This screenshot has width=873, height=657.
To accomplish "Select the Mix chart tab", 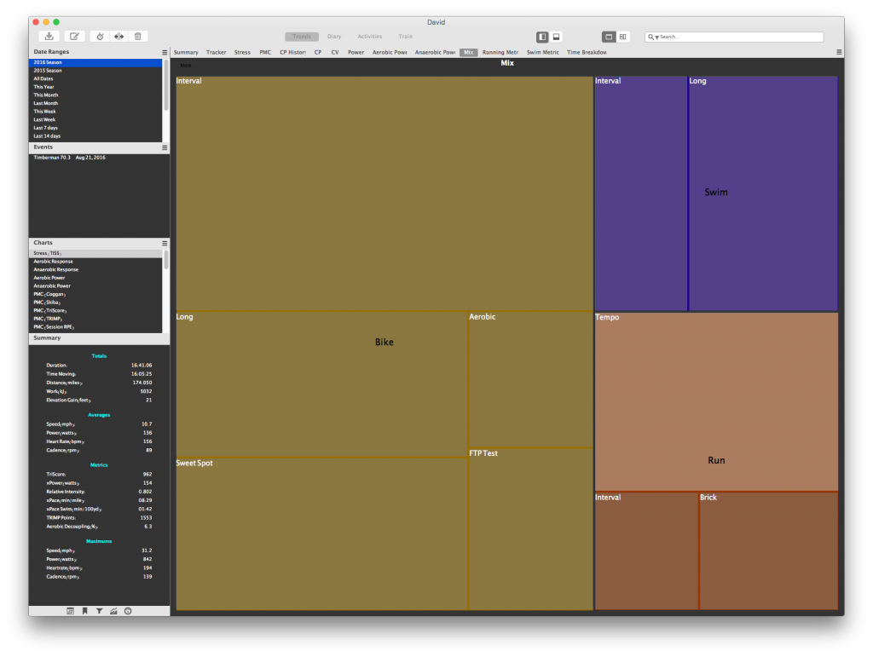I will coord(469,52).
